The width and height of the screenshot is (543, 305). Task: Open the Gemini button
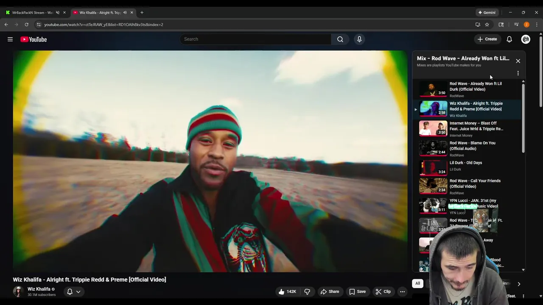487,12
